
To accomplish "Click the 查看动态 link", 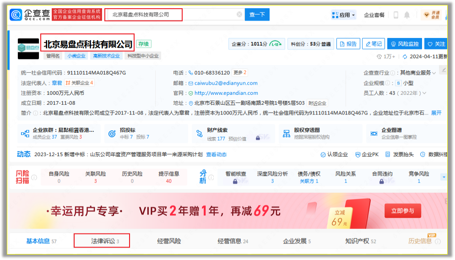I will coord(216,155).
